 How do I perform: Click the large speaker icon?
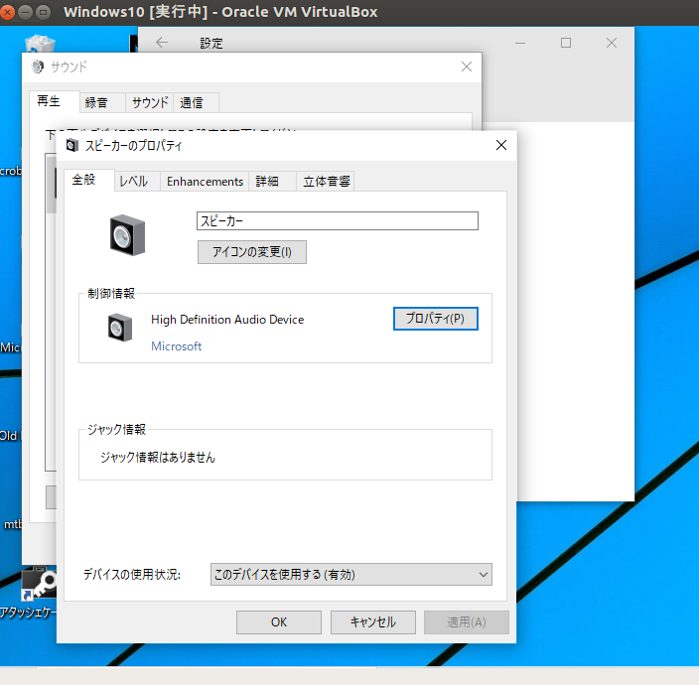coord(127,235)
